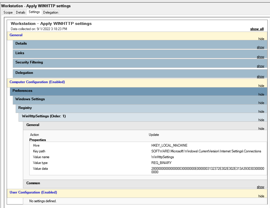The width and height of the screenshot is (270, 208).
Task: Show the Details section under General
Action: pos(260,47)
